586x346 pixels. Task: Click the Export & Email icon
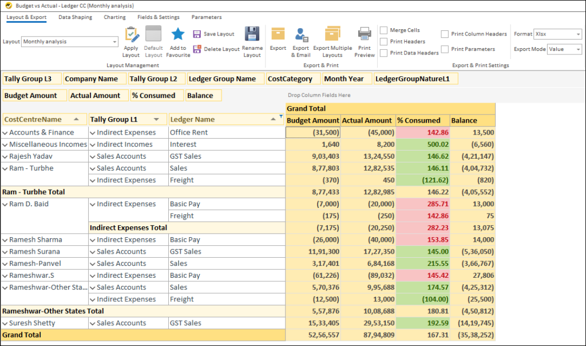(301, 35)
